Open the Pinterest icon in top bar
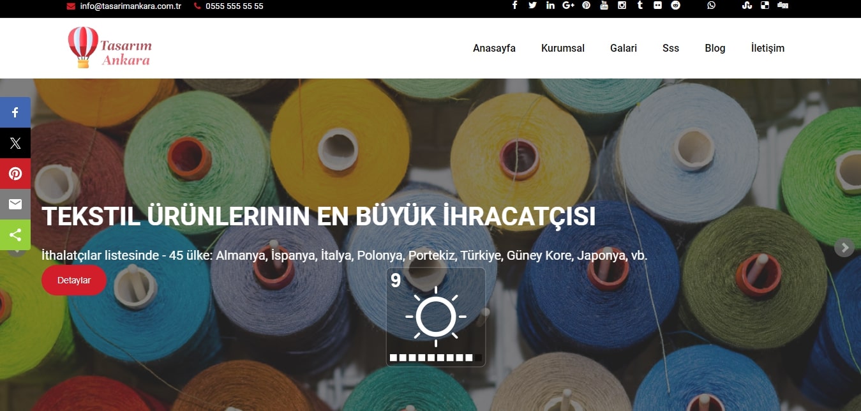The height and width of the screenshot is (411, 861). point(586,6)
